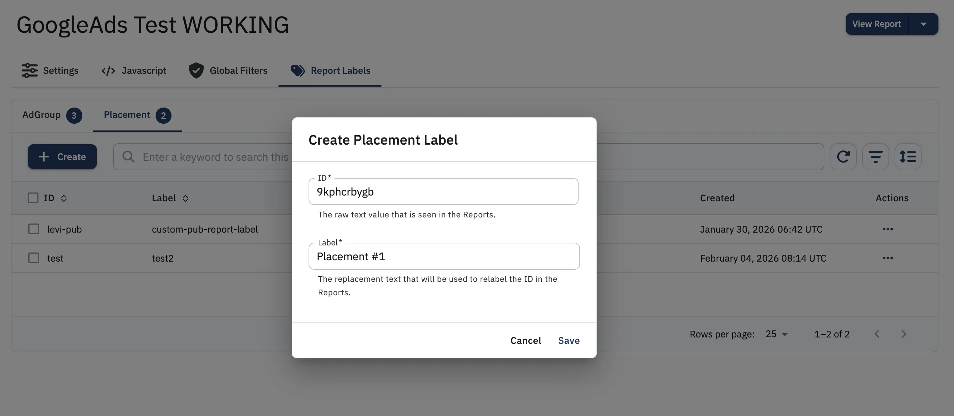The height and width of the screenshot is (416, 954).
Task: Check the checkbox for the test row
Action: point(33,258)
